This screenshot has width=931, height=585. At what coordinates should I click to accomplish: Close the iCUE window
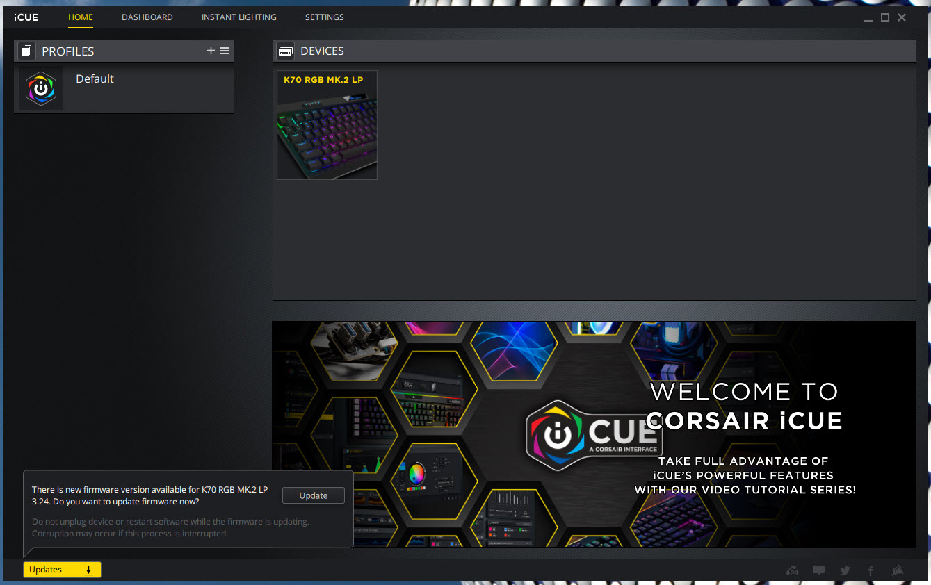pyautogui.click(x=902, y=17)
